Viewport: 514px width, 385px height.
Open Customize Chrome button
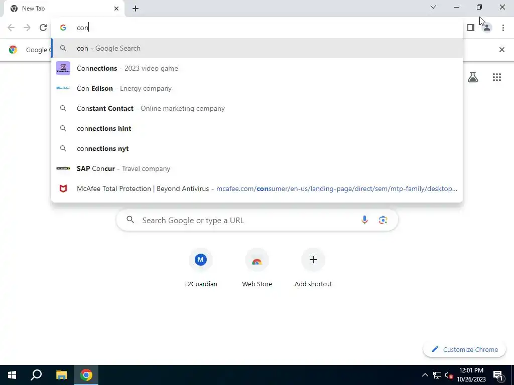tap(464, 349)
